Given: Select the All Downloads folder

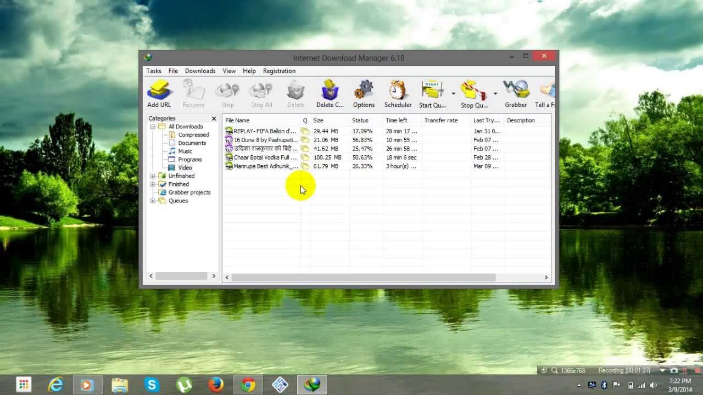Looking at the screenshot, I should 186,127.
